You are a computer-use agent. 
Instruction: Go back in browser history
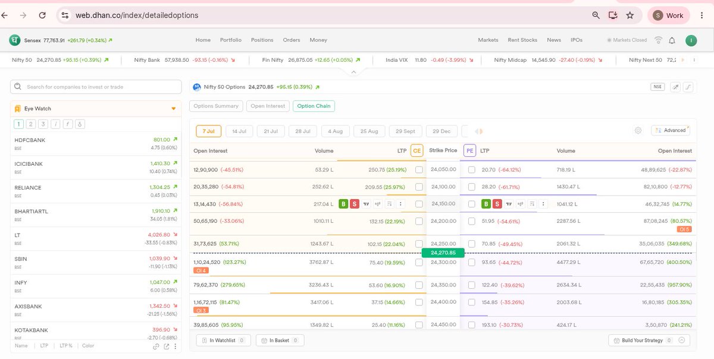5,15
